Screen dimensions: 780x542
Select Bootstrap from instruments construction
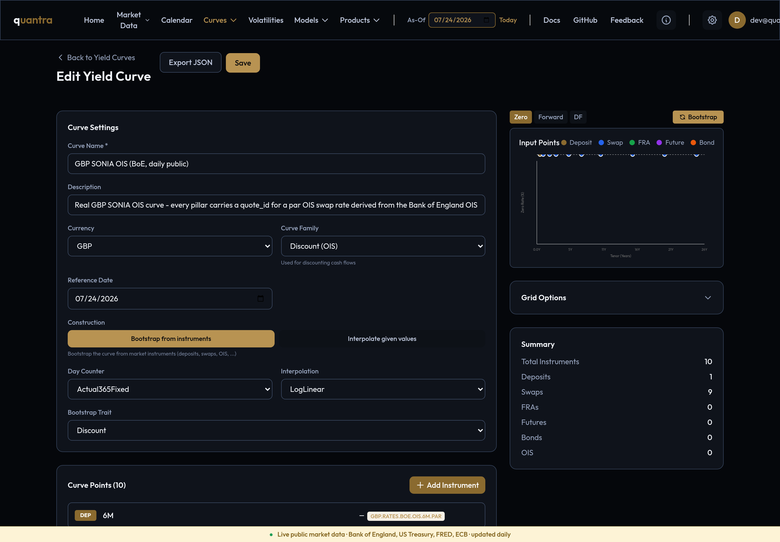[x=171, y=338]
